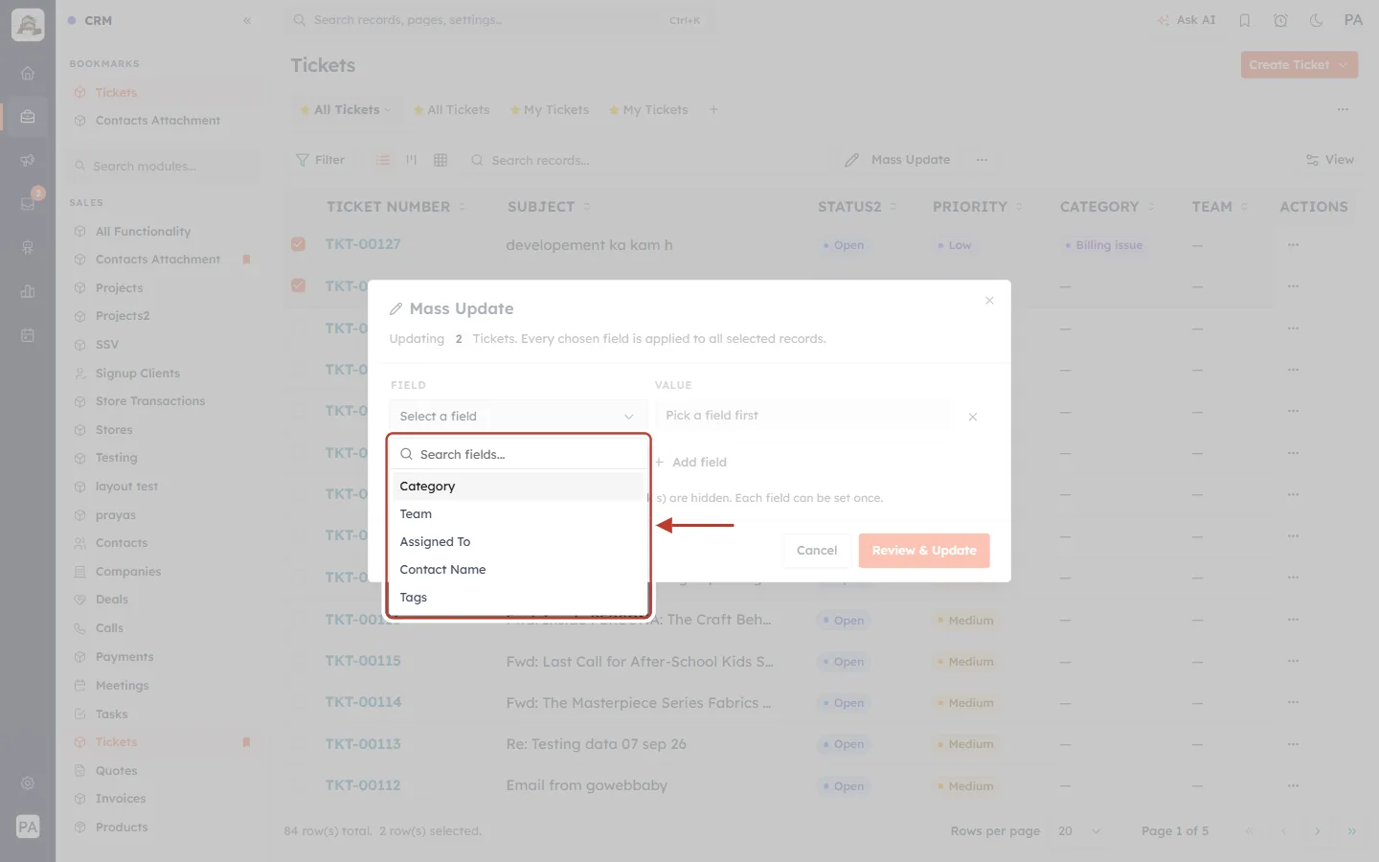Image resolution: width=1379 pixels, height=862 pixels.
Task: Open the Rows per page dropdown
Action: [x=1079, y=831]
